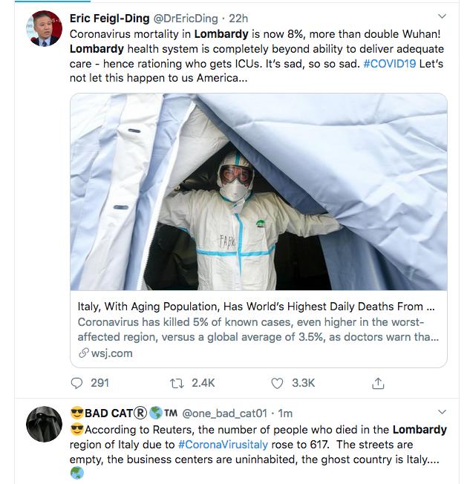This screenshot has width=470, height=484.
Task: Click the wsj.com link icon
Action: coord(84,353)
